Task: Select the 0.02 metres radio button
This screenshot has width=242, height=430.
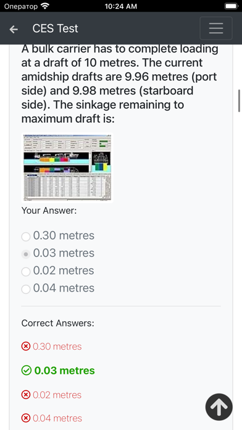Action: [x=26, y=272]
